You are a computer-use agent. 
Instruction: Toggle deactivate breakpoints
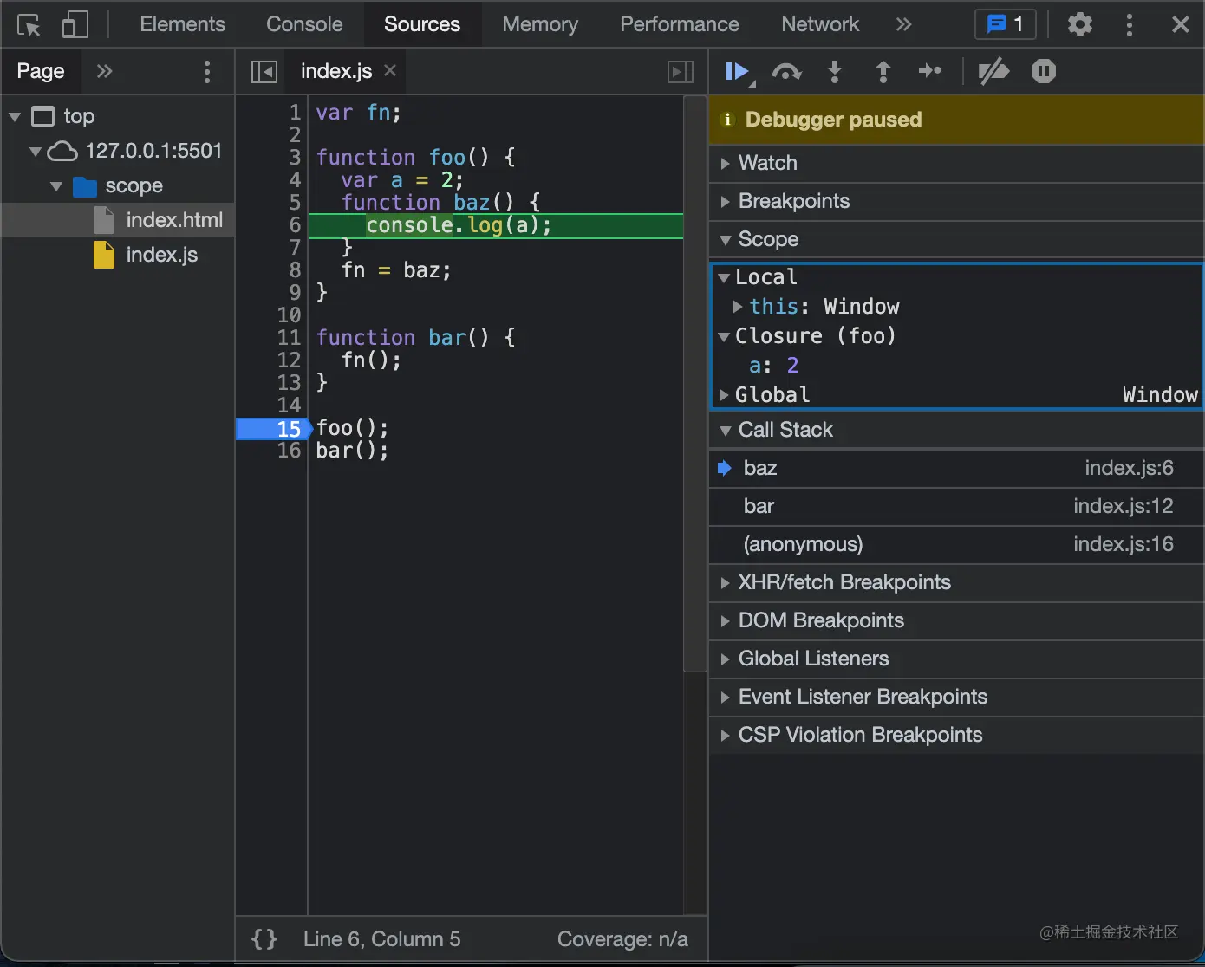click(993, 72)
